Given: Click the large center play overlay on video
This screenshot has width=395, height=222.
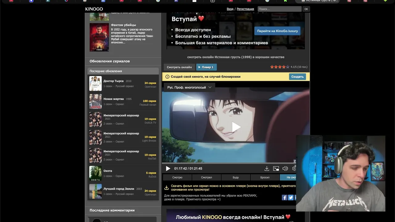Looking at the screenshot, I should [x=236, y=127].
